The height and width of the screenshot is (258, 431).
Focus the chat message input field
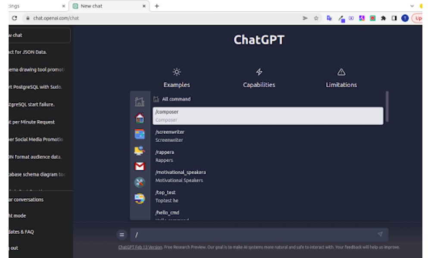coord(259,235)
